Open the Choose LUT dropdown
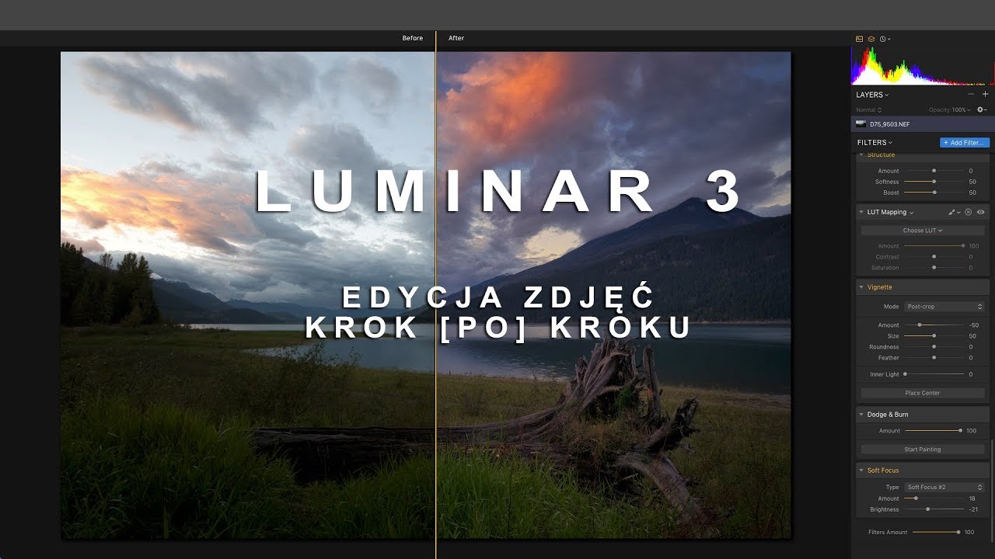This screenshot has width=995, height=559. 923,231
